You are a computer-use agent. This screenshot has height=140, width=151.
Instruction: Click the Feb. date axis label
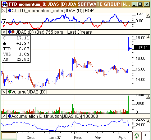coord(78,137)
